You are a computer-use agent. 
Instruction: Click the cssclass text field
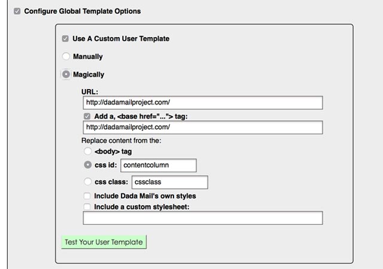170,182
